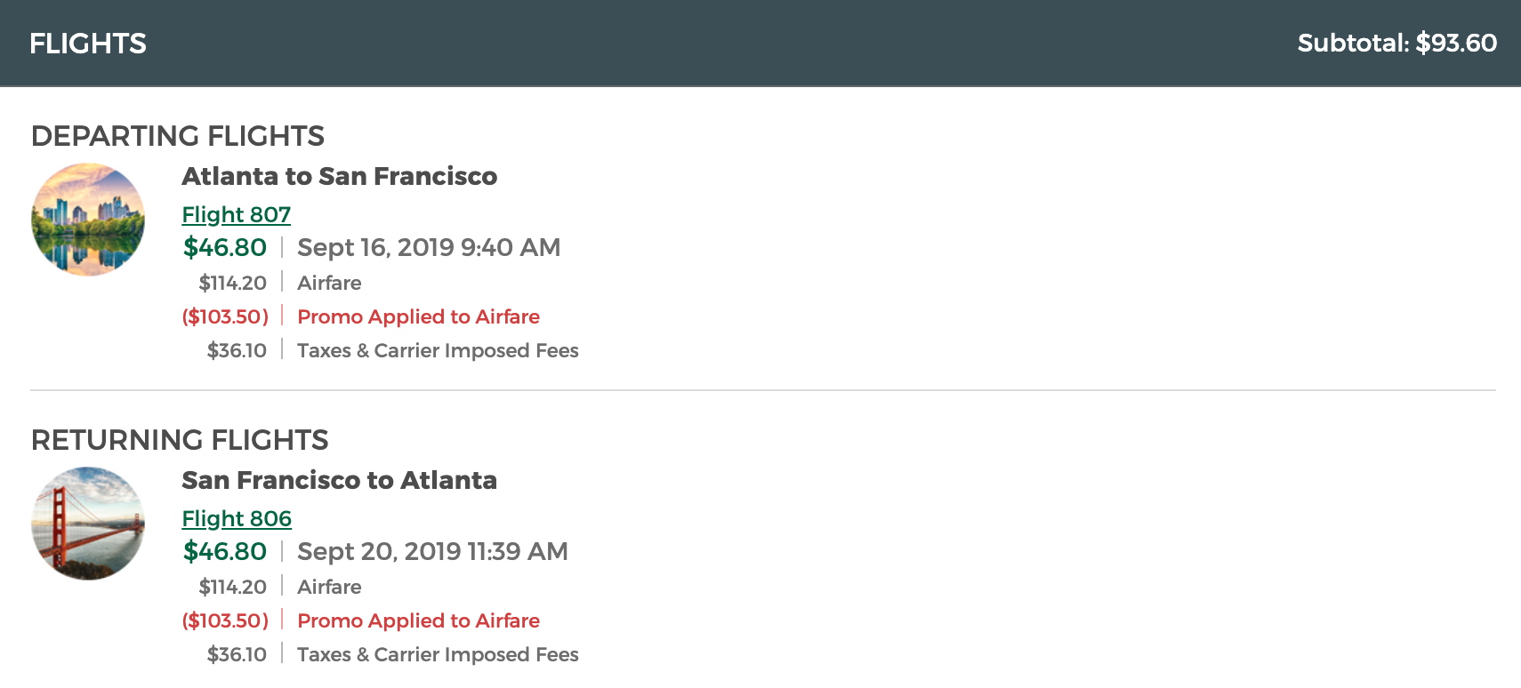Select the San Francisco to Atlanta route title
Viewport: 1521px width, 688px height.
click(x=339, y=480)
